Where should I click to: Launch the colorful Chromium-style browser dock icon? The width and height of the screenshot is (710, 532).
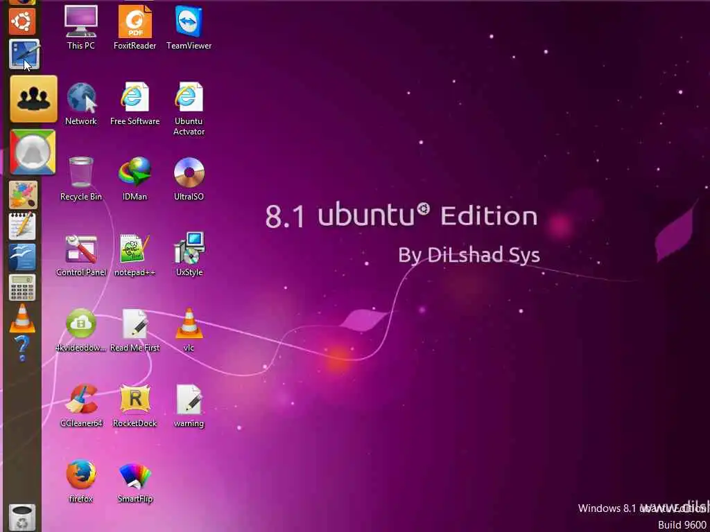tap(33, 152)
